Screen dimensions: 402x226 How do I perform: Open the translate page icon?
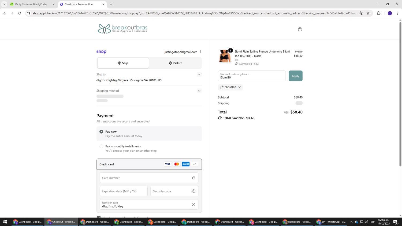pyautogui.click(x=361, y=13)
